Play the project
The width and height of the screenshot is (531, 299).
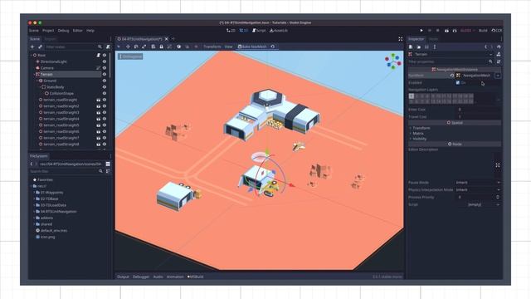pos(421,31)
